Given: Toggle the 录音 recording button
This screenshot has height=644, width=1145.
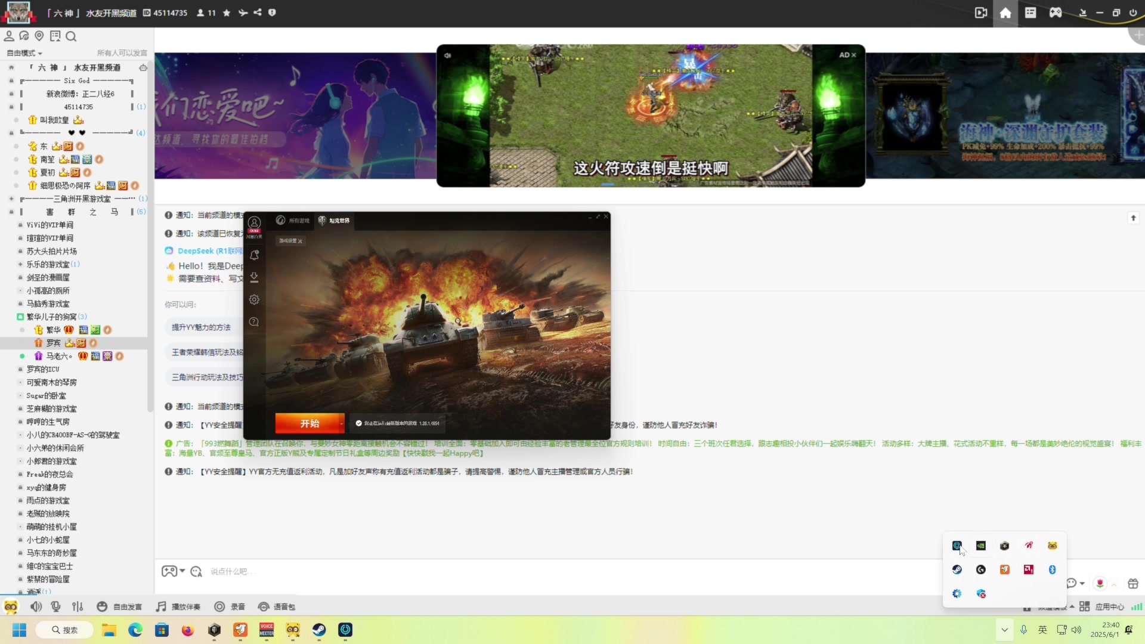Looking at the screenshot, I should tap(230, 606).
